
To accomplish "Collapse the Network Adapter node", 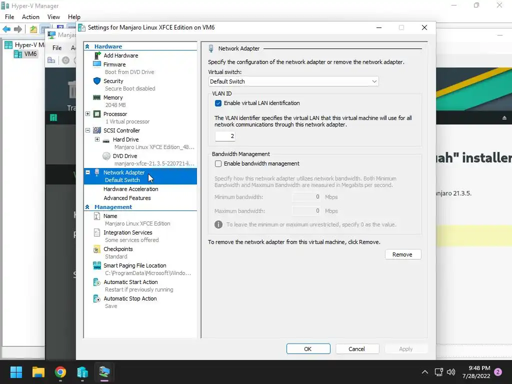I will coord(87,172).
